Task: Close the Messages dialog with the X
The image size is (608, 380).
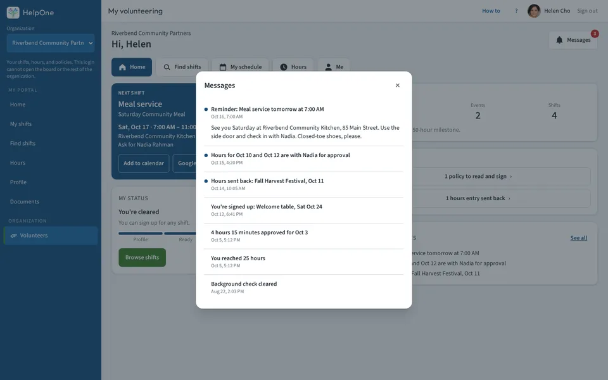Action: pyautogui.click(x=398, y=85)
